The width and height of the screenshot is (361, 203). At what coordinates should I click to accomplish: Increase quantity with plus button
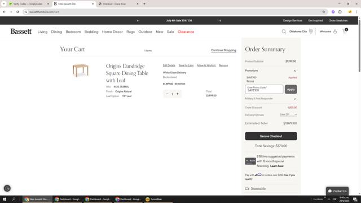coord(177,94)
